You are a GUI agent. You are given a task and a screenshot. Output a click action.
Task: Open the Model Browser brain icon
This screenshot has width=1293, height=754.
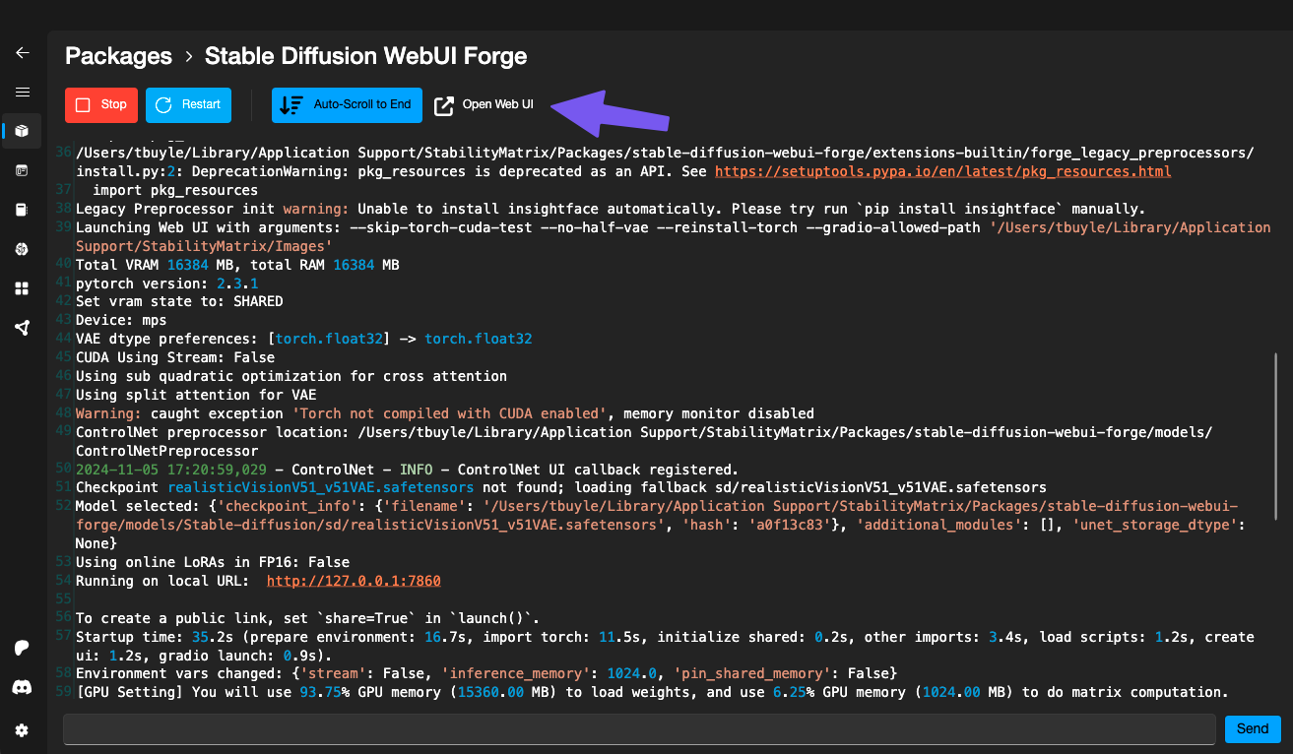(22, 249)
